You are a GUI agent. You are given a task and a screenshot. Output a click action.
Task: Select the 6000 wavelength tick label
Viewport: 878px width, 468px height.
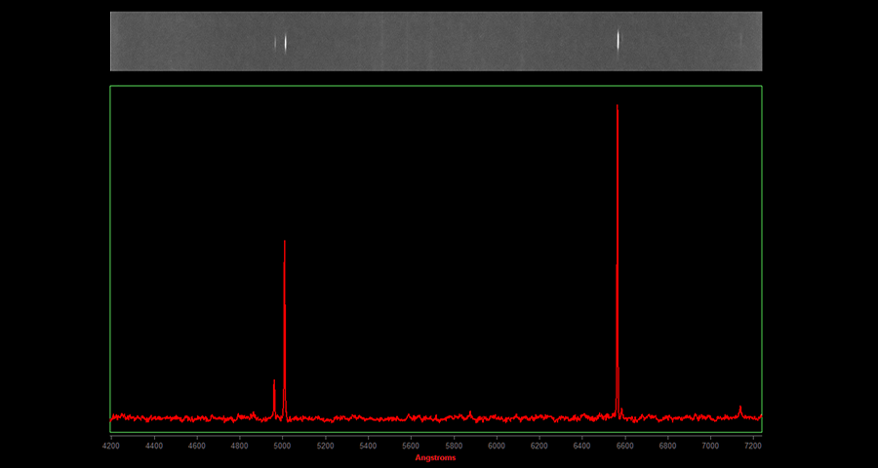point(497,446)
